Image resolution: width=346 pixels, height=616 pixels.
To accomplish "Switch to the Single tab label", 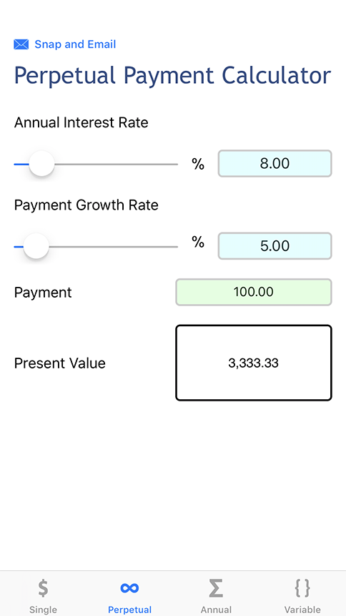I will point(43,610).
